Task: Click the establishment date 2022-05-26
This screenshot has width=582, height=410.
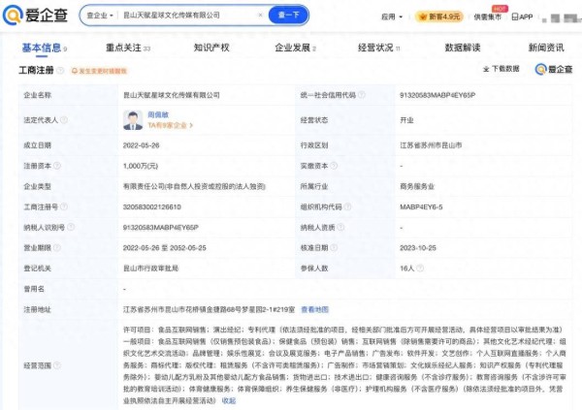Action: point(141,145)
